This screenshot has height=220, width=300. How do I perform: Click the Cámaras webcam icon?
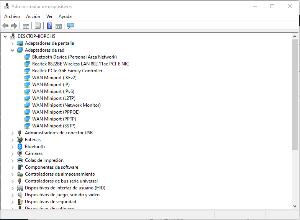[x=20, y=153]
